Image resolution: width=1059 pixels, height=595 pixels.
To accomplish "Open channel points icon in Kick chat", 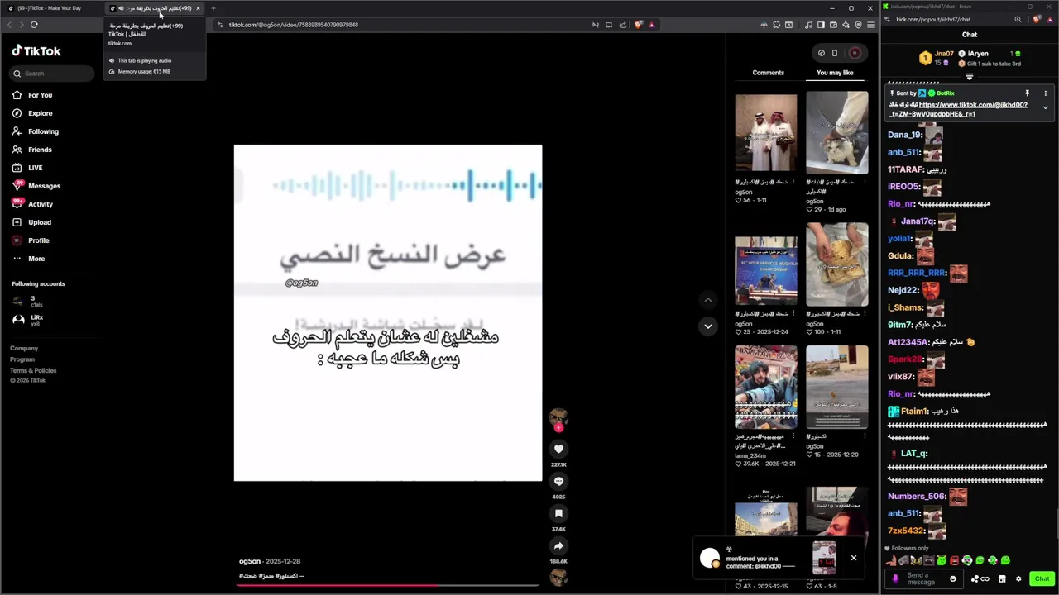I will tap(980, 578).
